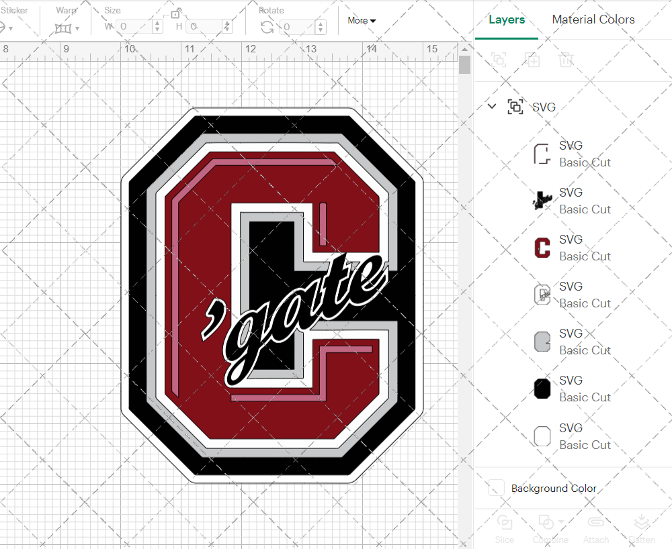The width and height of the screenshot is (672, 549).
Task: Open the Combine dropdown arrow
Action: point(561,521)
